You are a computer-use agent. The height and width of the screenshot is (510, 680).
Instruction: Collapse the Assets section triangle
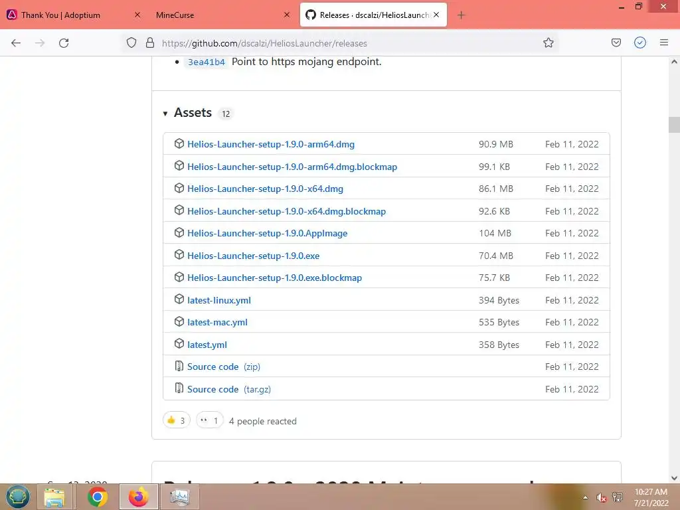(x=165, y=114)
